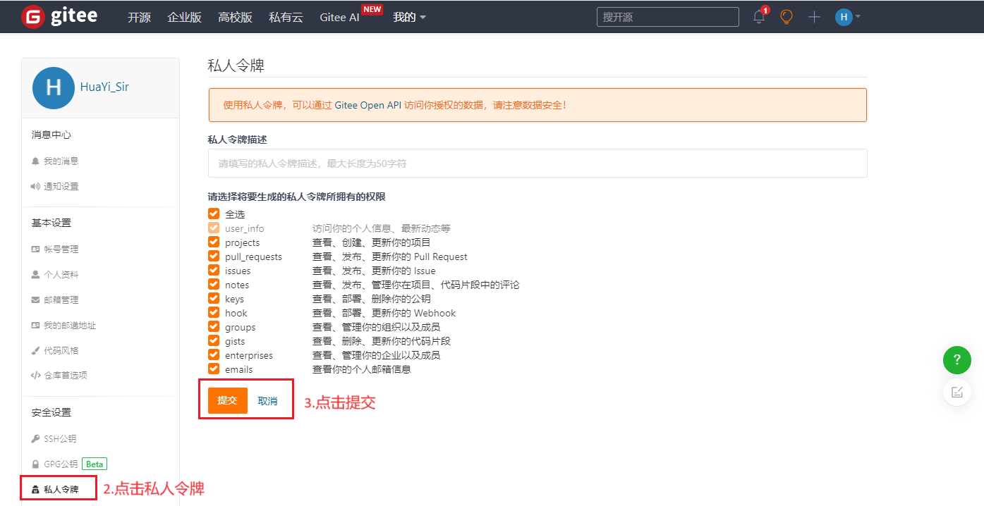
Task: Open the 高校版 nav item
Action: [236, 17]
